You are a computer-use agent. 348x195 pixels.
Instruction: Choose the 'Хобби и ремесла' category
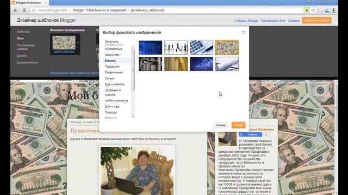coord(116,101)
